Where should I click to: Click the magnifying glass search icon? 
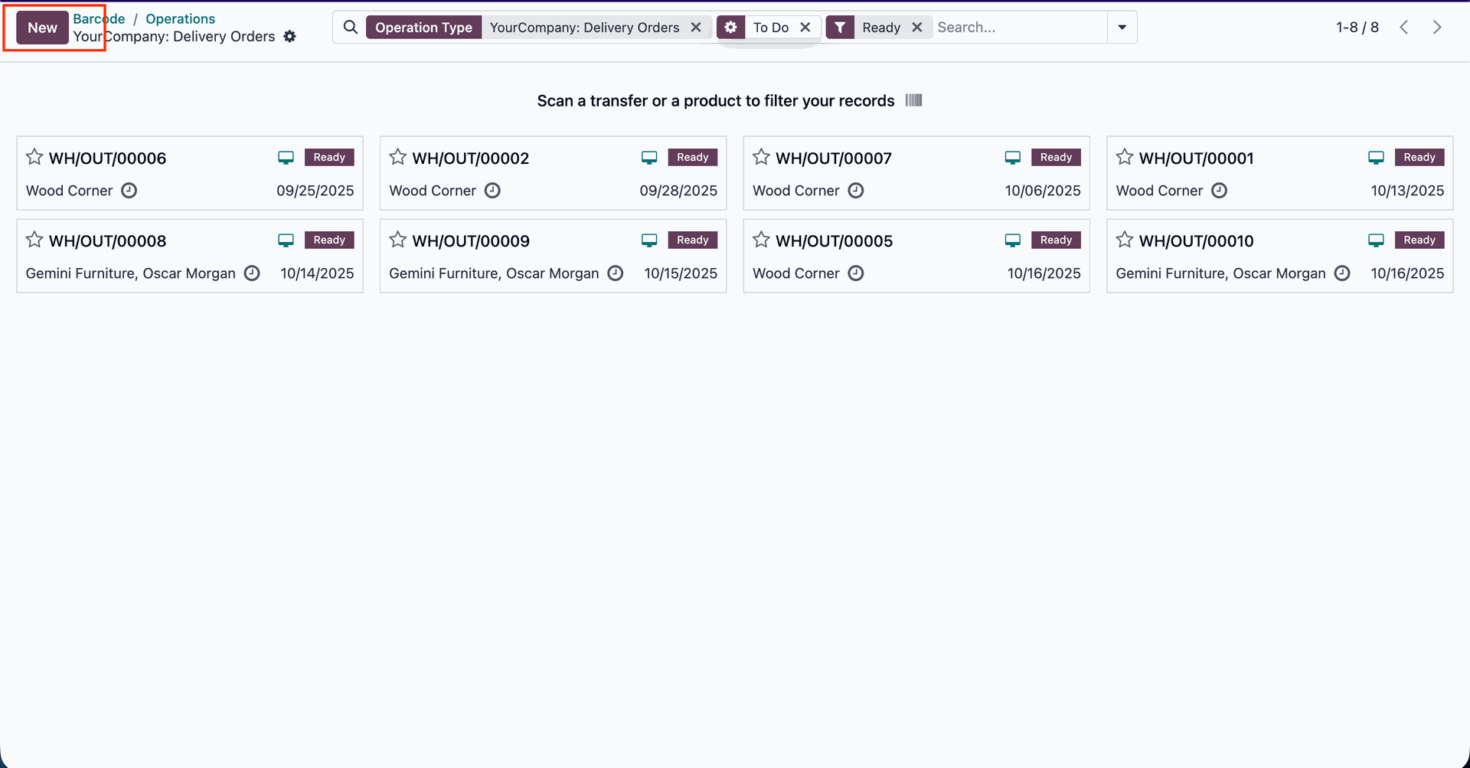(351, 28)
